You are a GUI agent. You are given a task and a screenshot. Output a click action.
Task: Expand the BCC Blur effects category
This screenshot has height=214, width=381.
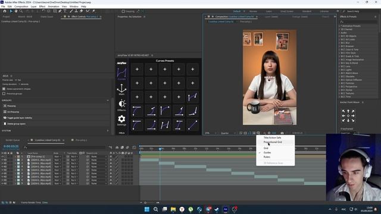point(340,43)
